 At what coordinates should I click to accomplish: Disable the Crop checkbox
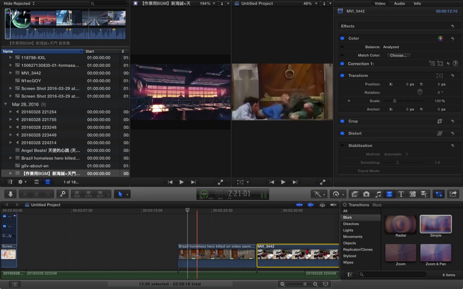pyautogui.click(x=342, y=121)
